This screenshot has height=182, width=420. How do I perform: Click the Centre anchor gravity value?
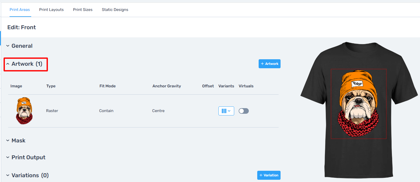tap(158, 111)
